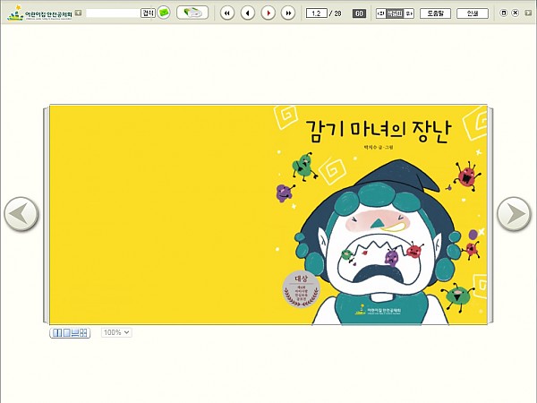Open the 도움말 help button

click(x=435, y=13)
